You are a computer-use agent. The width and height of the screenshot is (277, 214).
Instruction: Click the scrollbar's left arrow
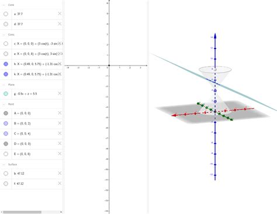pyautogui.click(x=1, y=212)
